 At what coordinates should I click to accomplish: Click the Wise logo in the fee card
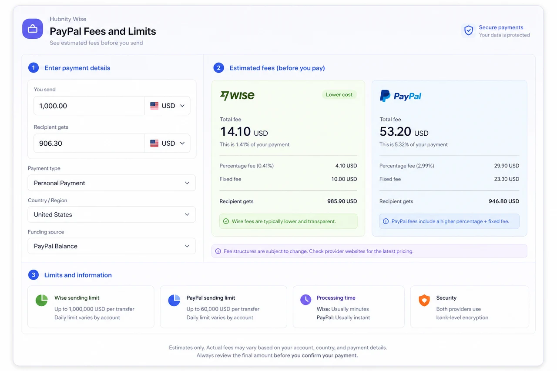[x=237, y=96]
